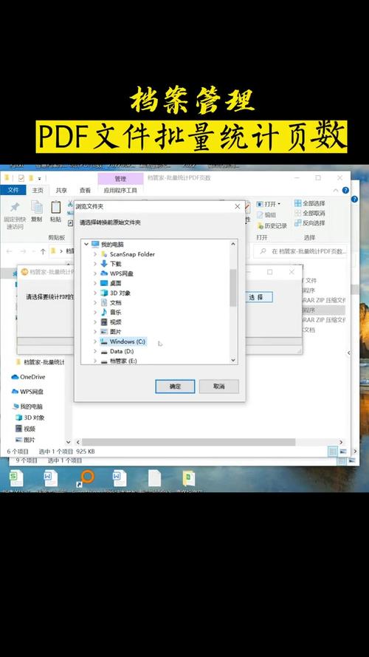This screenshot has height=657, width=369.
Task: Click the Up arrow in Explorer navigation
Action: point(43,251)
